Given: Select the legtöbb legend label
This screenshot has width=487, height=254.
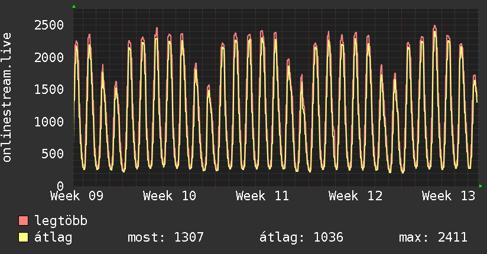Looking at the screenshot, I should (x=61, y=221).
